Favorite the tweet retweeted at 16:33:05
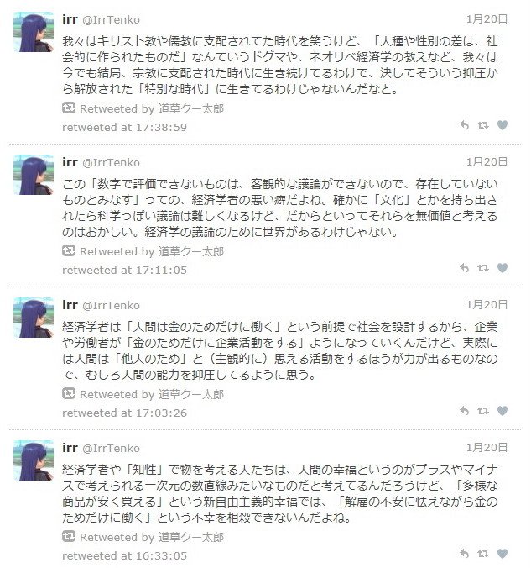The width and height of the screenshot is (531, 568). pyautogui.click(x=502, y=554)
